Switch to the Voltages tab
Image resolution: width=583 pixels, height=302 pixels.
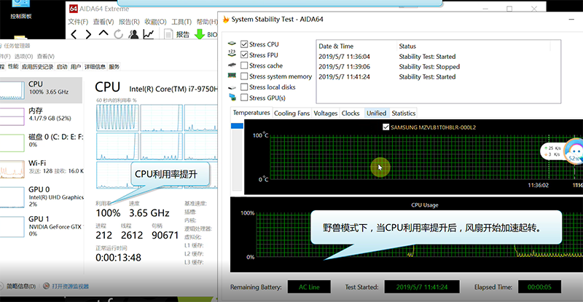point(325,113)
